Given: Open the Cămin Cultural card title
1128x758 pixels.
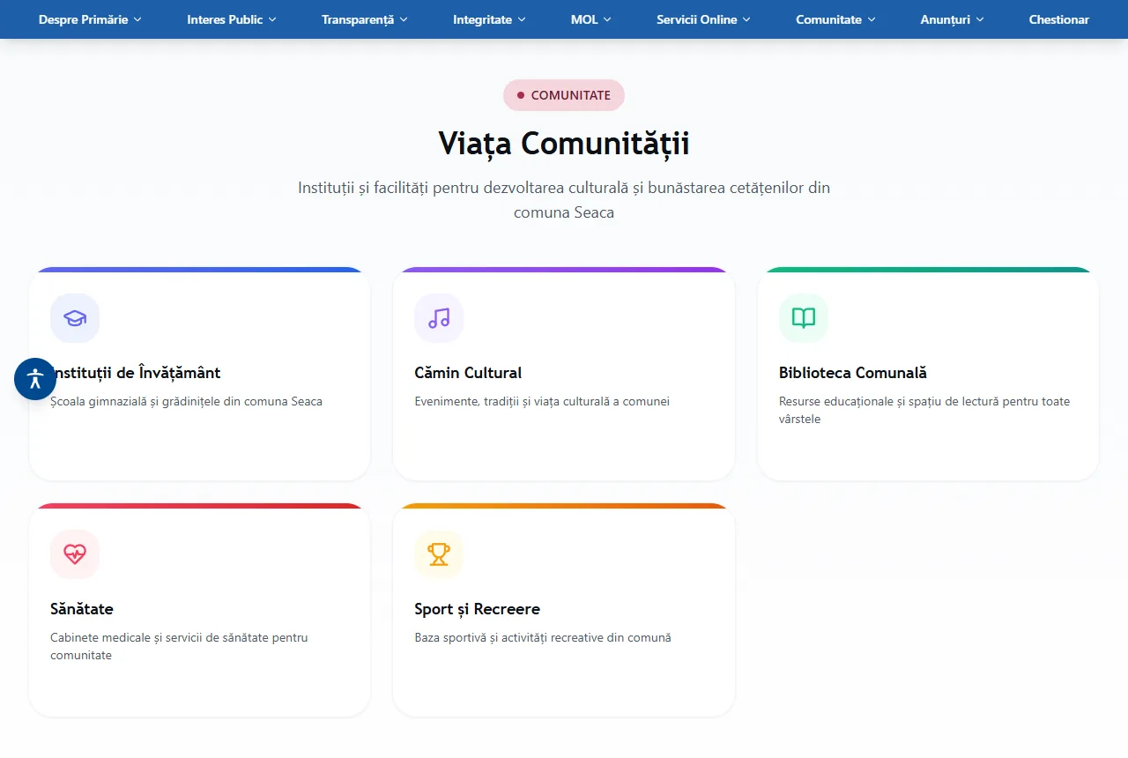Looking at the screenshot, I should [x=468, y=373].
